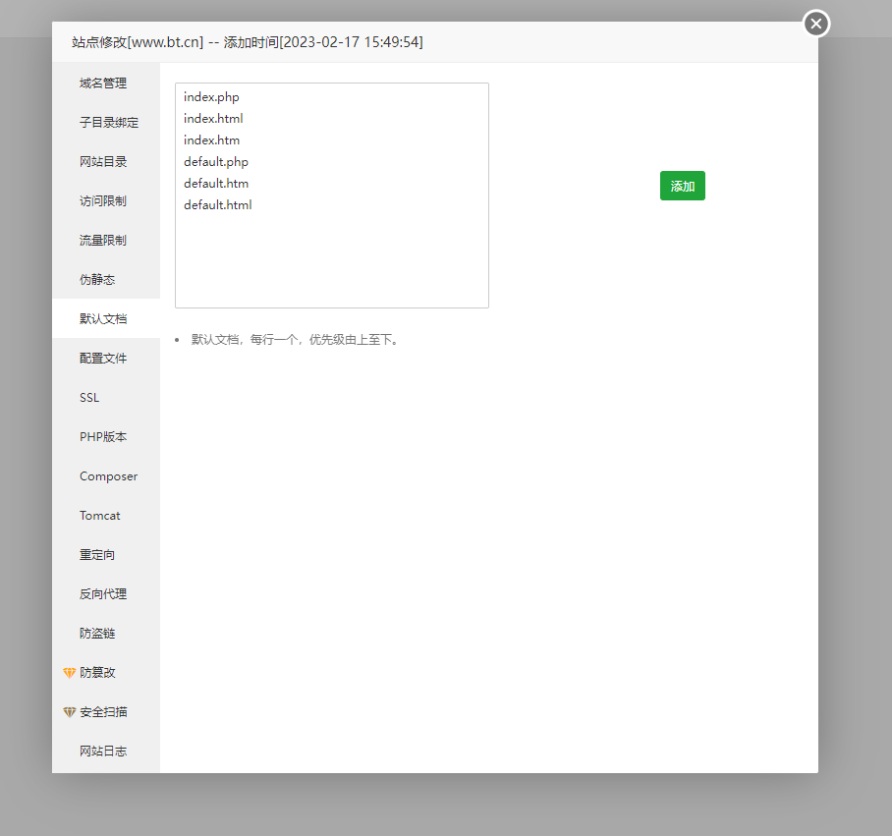Open the 伪静态 tab

click(97, 280)
